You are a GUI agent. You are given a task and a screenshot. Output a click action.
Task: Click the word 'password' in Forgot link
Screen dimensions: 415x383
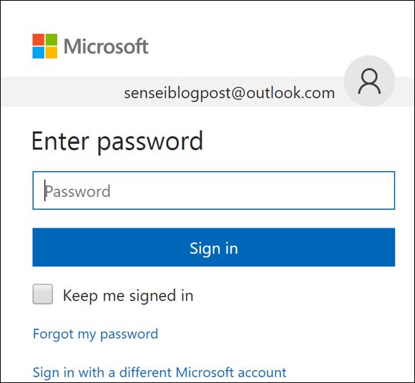(x=130, y=334)
